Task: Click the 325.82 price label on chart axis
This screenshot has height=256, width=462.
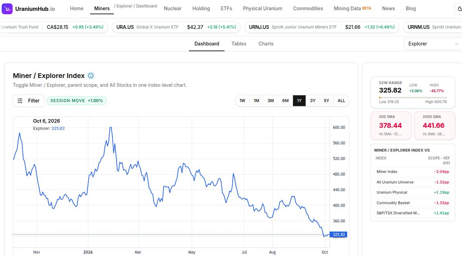Action: pos(339,234)
